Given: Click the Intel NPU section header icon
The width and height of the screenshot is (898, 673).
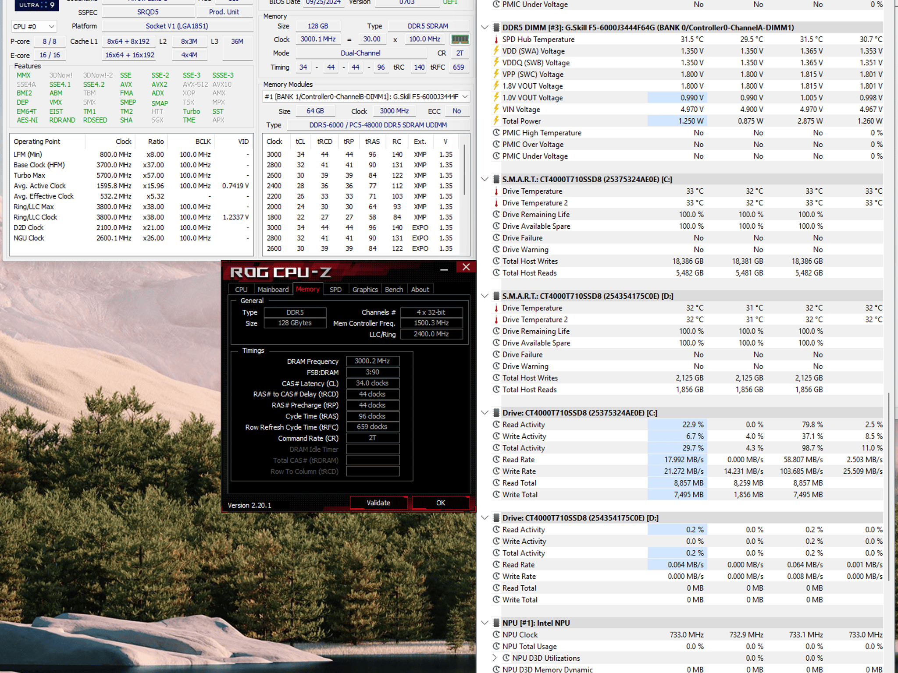Looking at the screenshot, I should (496, 623).
